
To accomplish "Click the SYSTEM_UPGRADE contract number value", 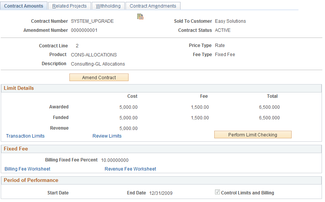I will pyautogui.click(x=92, y=21).
